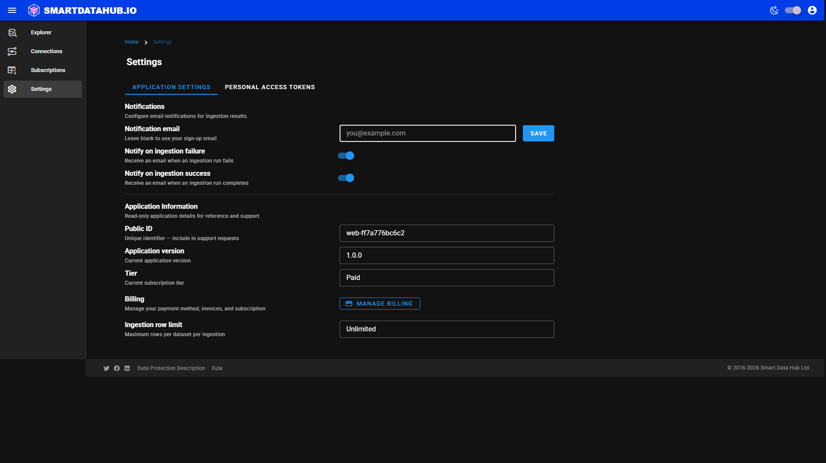This screenshot has width=826, height=463.
Task: Click 'Leave blank to use your sign-up email'
Action: tap(171, 138)
